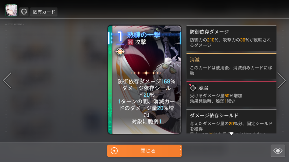Click the crossed-swords attack icon on card
Viewport: 289px width, 162px height.
[130, 42]
